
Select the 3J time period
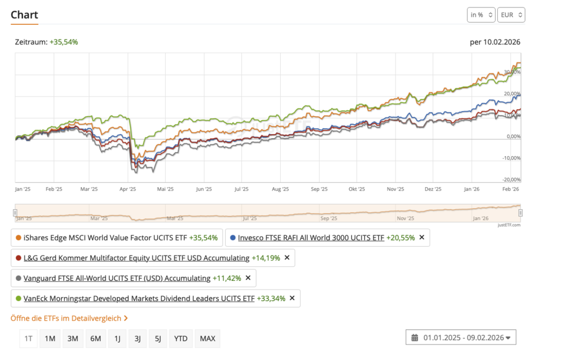click(137, 338)
